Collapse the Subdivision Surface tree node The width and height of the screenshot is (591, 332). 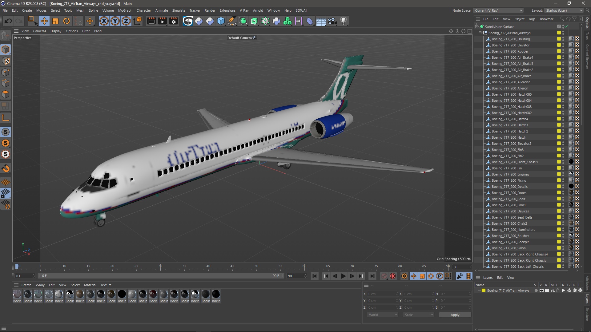pyautogui.click(x=476, y=27)
